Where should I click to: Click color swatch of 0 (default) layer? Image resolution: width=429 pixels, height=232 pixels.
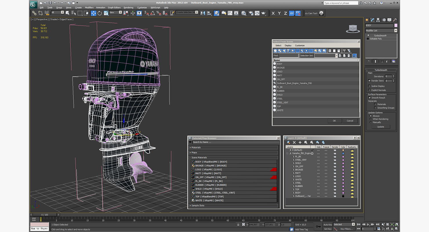coord(343,150)
